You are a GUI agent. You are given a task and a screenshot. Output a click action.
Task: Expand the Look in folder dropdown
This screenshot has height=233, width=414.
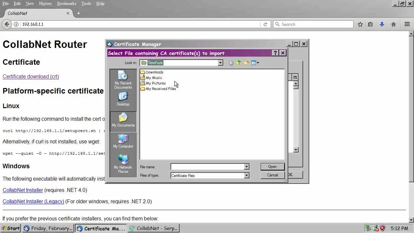[220, 63]
